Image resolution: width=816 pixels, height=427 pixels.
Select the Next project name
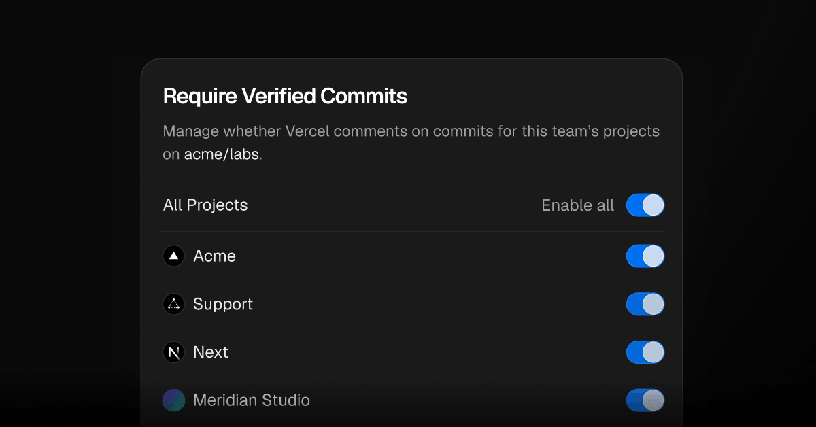click(x=211, y=352)
